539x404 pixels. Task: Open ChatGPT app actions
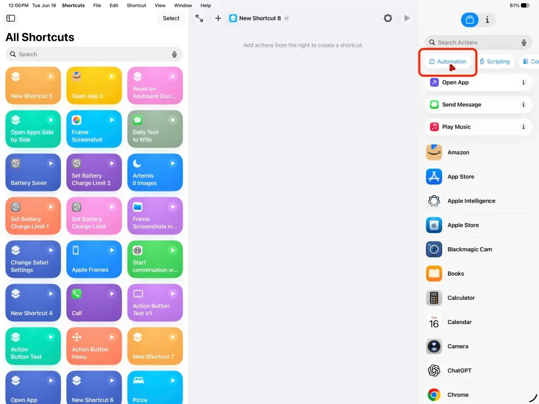point(480,371)
